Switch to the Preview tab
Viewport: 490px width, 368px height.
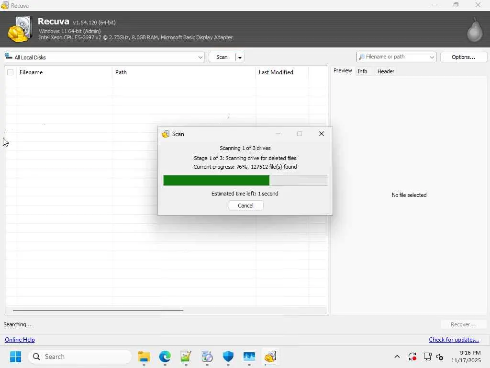click(x=343, y=71)
